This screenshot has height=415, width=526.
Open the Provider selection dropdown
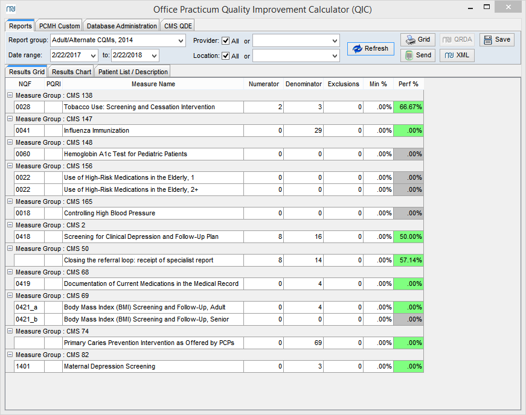point(335,40)
